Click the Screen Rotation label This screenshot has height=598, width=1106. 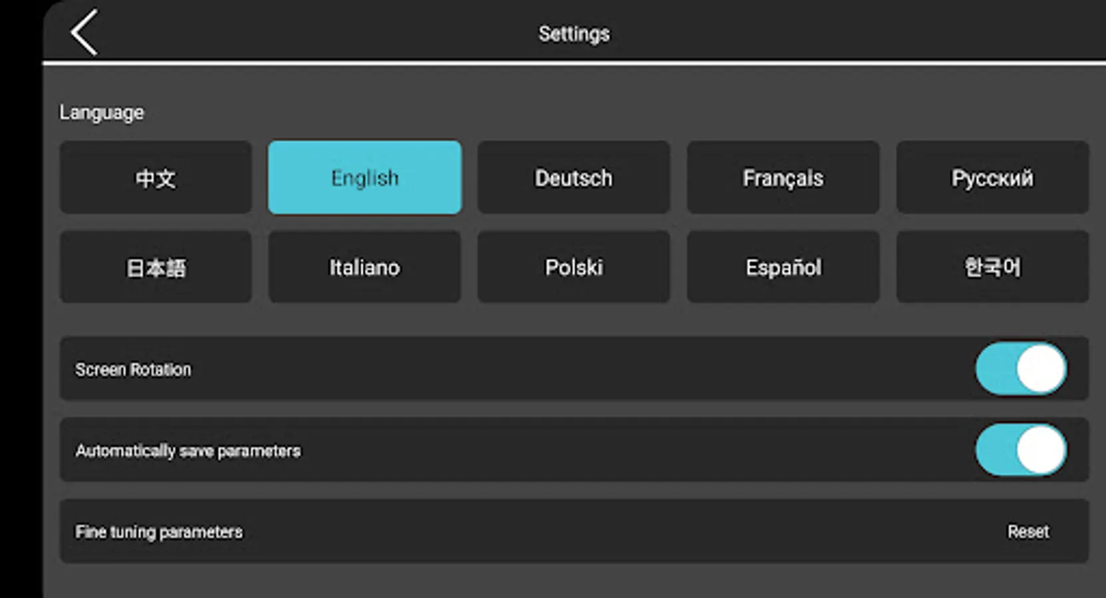click(x=133, y=369)
